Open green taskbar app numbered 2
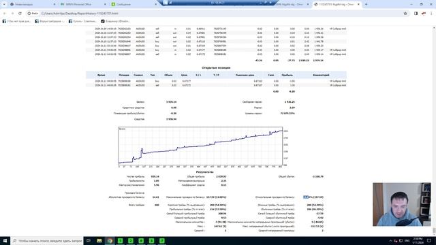This screenshot has width=436, height=245. (130, 241)
